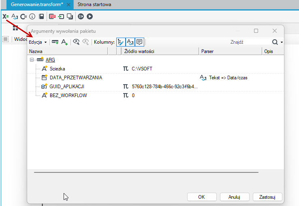Click the greyed eye icon in dialog toolbar
299x206 pixels.
pyautogui.click(x=85, y=42)
